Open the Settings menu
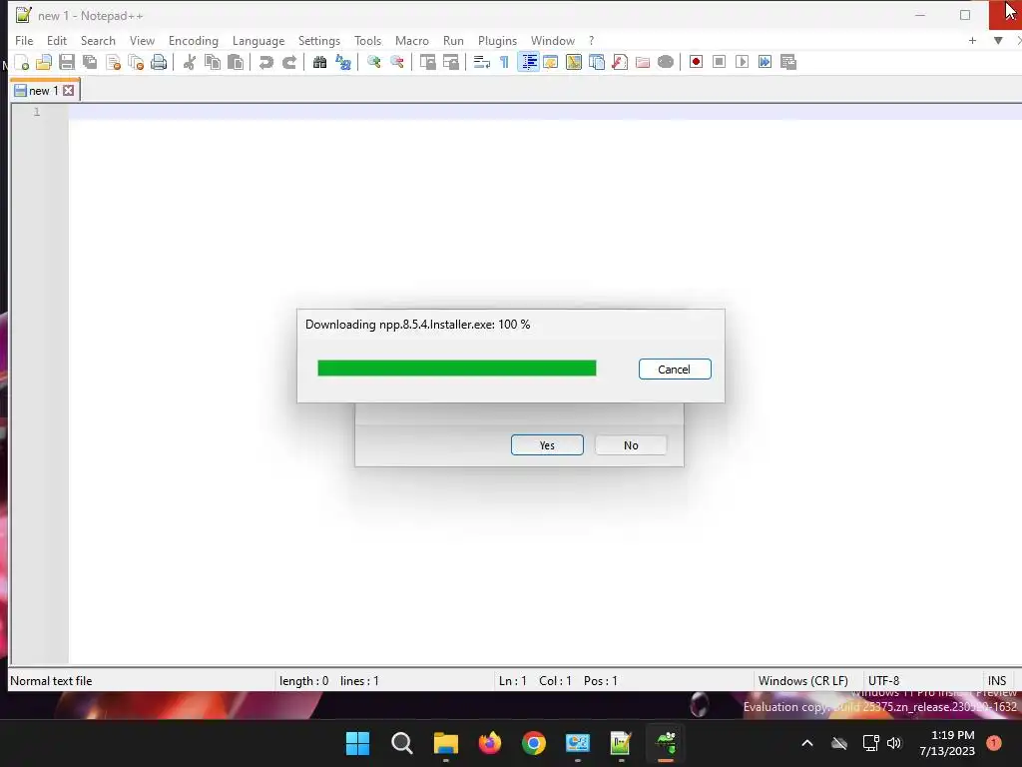This screenshot has height=767, width=1022. 319,40
